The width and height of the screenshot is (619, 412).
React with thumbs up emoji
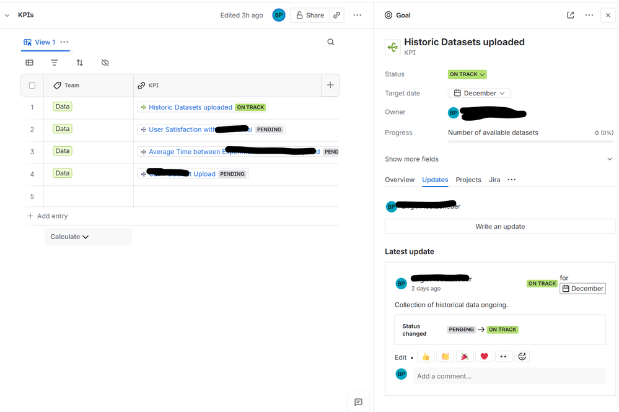click(426, 357)
